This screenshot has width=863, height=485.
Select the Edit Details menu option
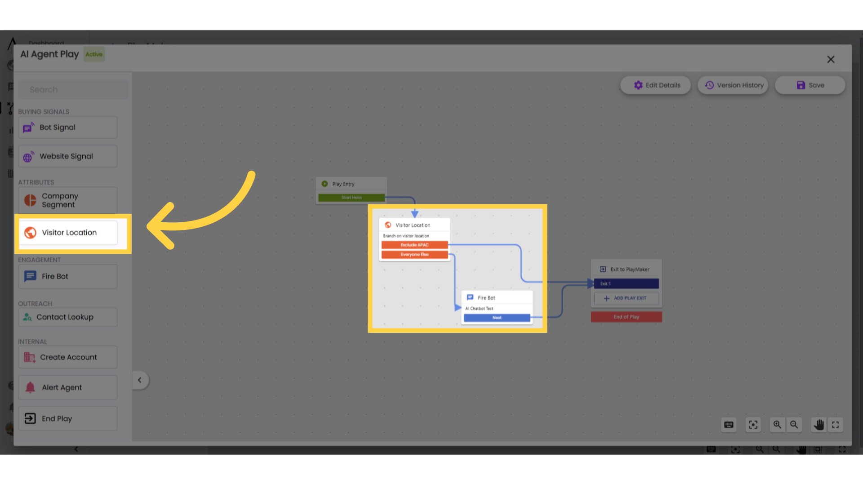pyautogui.click(x=657, y=85)
